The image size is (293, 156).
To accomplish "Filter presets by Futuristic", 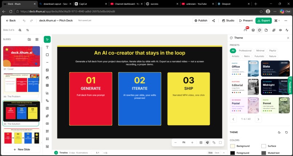I will tap(259, 56).
